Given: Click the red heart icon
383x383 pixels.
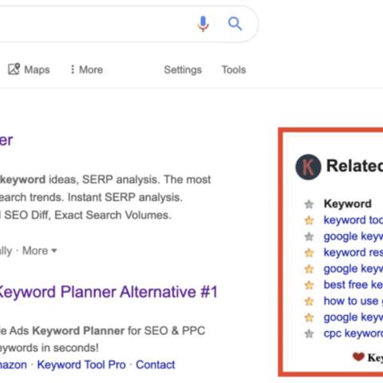Looking at the screenshot, I should [x=358, y=357].
